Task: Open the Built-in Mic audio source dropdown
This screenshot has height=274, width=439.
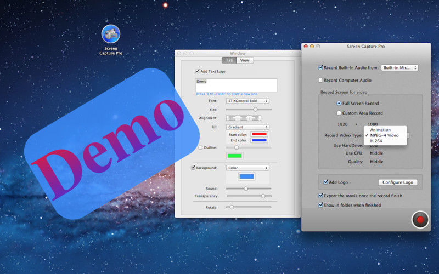Action: pyautogui.click(x=399, y=67)
